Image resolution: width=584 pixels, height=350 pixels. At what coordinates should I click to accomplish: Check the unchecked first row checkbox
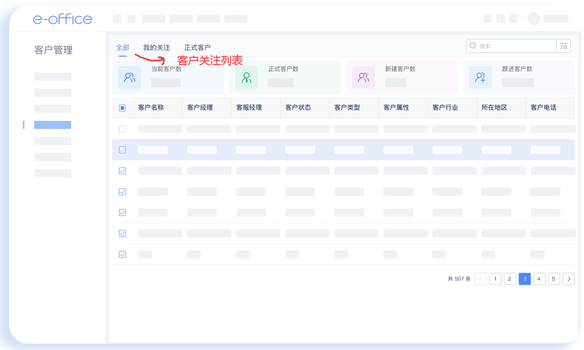(x=122, y=129)
